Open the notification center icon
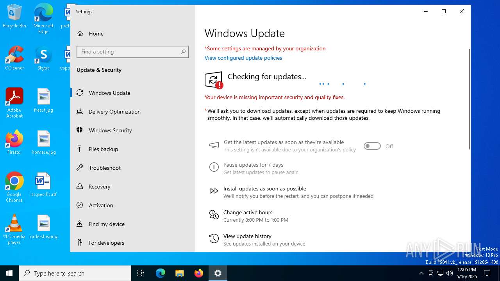 tap(487, 273)
